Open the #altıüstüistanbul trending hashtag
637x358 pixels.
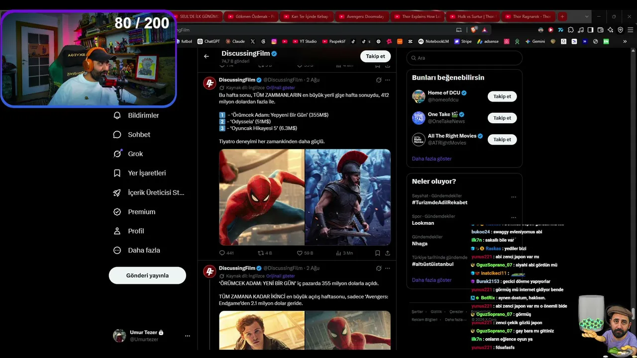[433, 264]
